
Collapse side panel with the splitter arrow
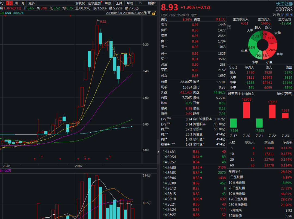[x=159, y=152]
